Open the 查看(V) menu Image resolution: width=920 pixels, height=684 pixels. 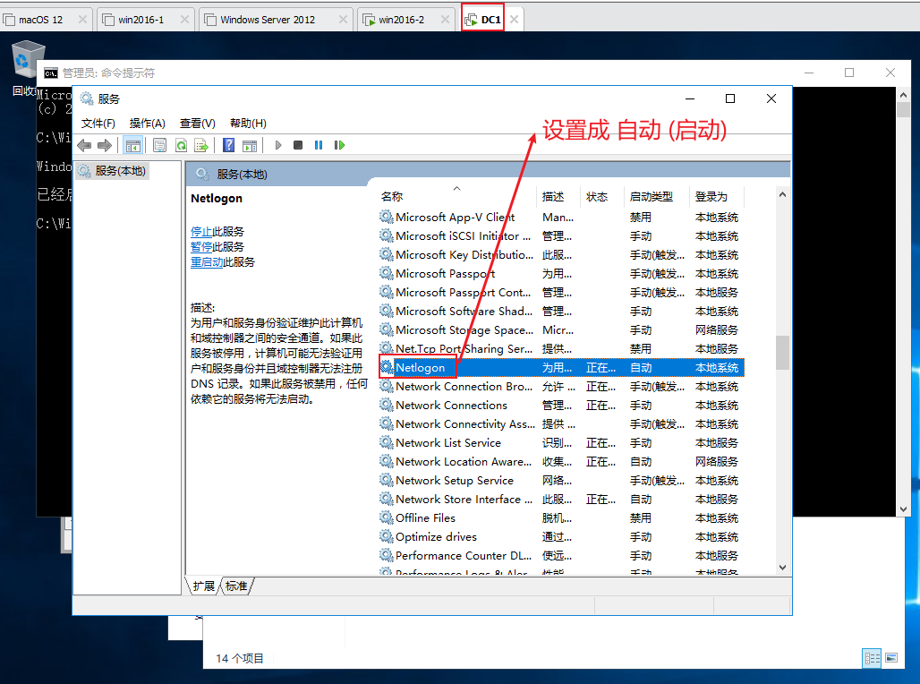197,124
